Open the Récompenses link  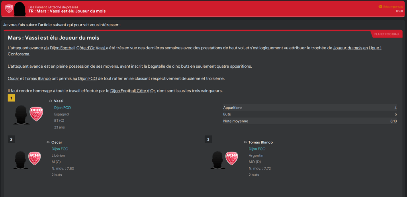393,6
